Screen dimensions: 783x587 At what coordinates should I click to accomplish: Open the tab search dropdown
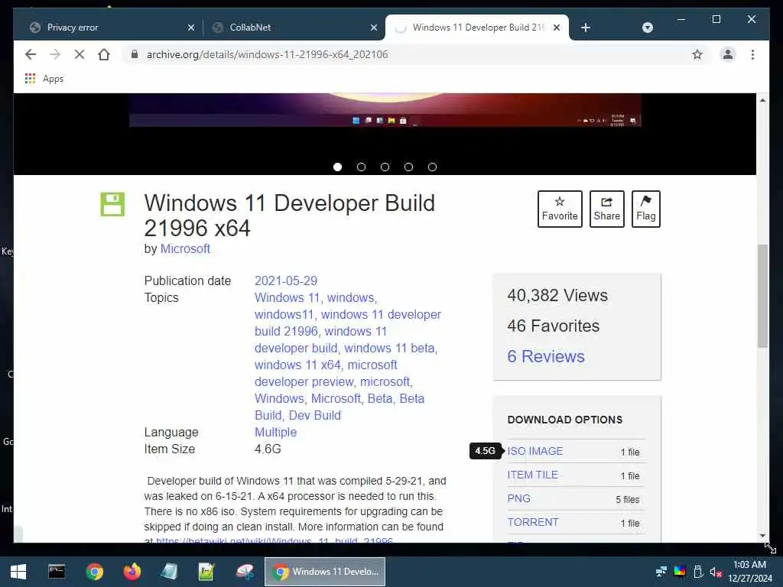point(647,28)
